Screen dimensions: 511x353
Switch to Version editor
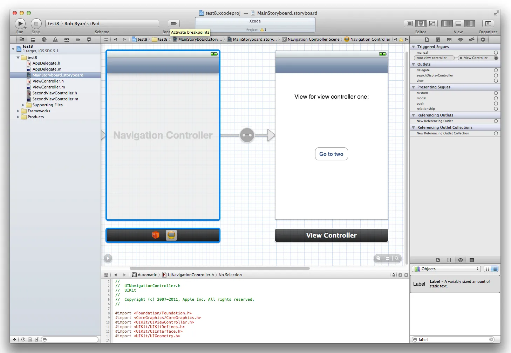tap(432, 24)
